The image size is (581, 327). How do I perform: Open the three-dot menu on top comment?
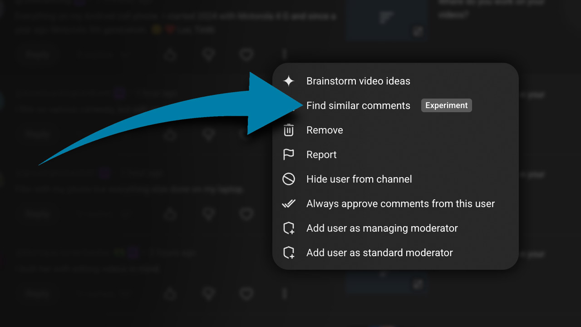[285, 55]
